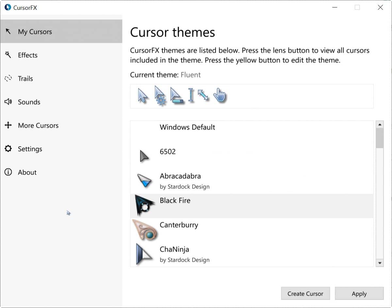
Task: Click the Create Cursor button
Action: [305, 293]
